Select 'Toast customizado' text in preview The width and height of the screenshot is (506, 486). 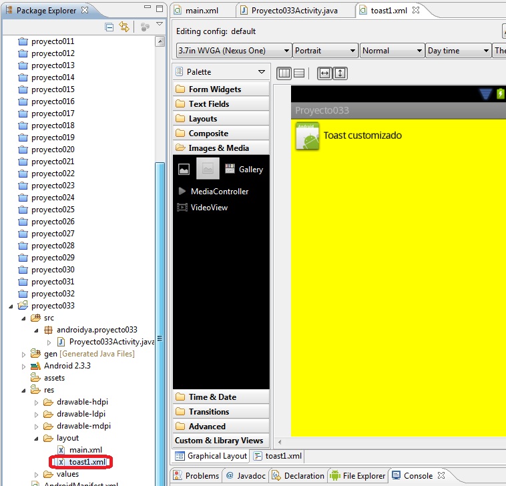[362, 136]
